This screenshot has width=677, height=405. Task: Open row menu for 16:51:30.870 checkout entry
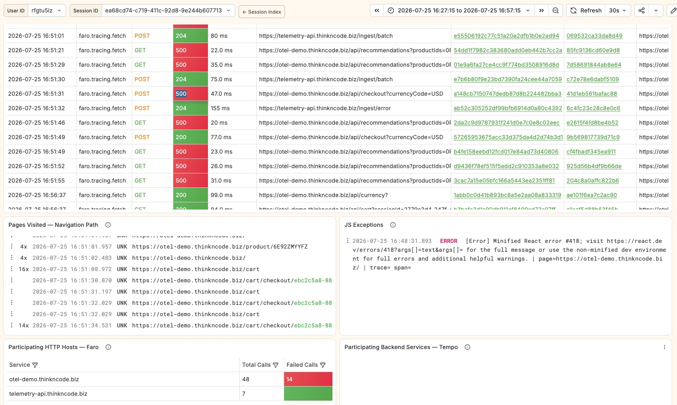12,280
